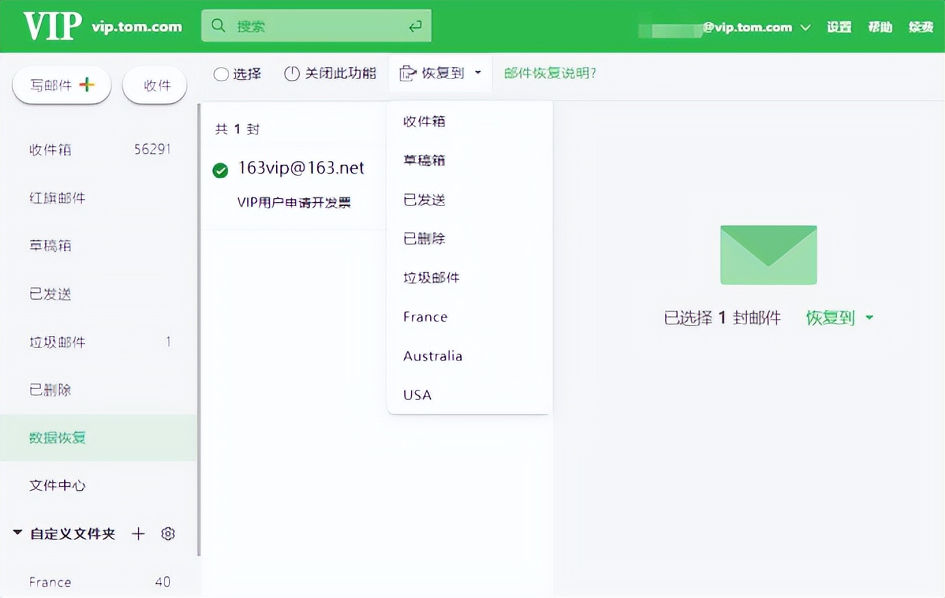Toggle the 选择 selection circle
This screenshot has width=945, height=598.
pos(221,74)
